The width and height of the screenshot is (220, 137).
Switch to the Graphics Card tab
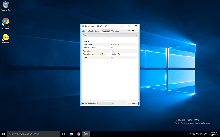87,31
